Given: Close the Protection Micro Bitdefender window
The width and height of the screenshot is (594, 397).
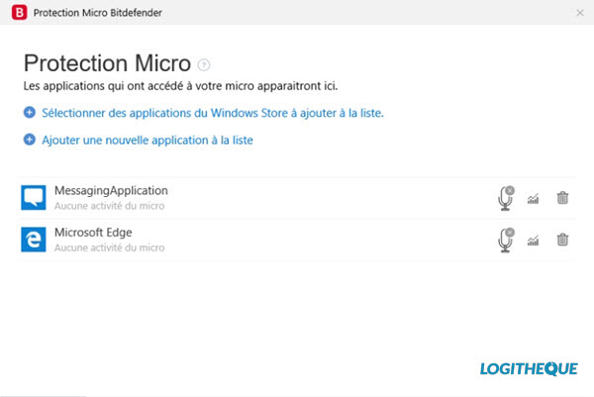Looking at the screenshot, I should tap(580, 13).
